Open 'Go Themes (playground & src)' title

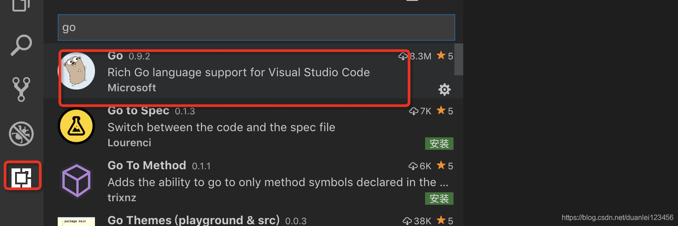tap(193, 220)
